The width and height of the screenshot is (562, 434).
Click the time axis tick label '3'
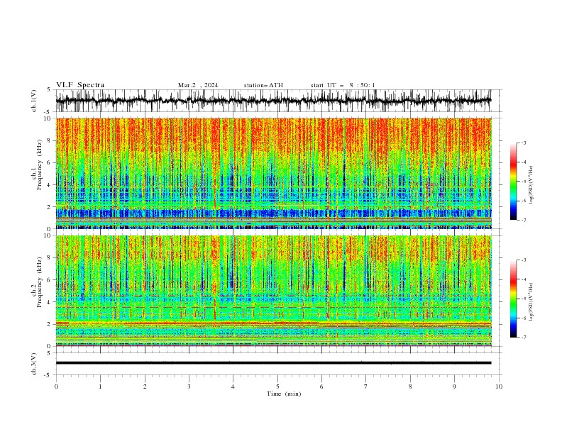coord(189,386)
